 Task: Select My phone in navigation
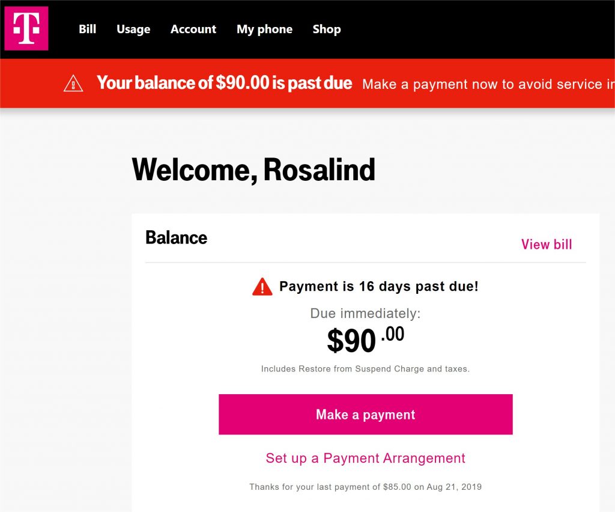click(264, 29)
